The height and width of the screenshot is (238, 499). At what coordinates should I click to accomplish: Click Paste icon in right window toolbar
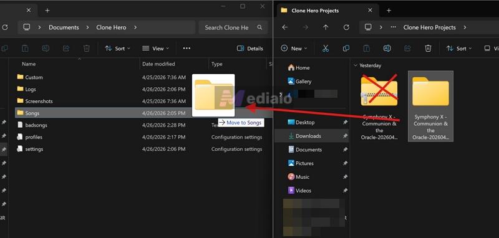[x=367, y=49]
